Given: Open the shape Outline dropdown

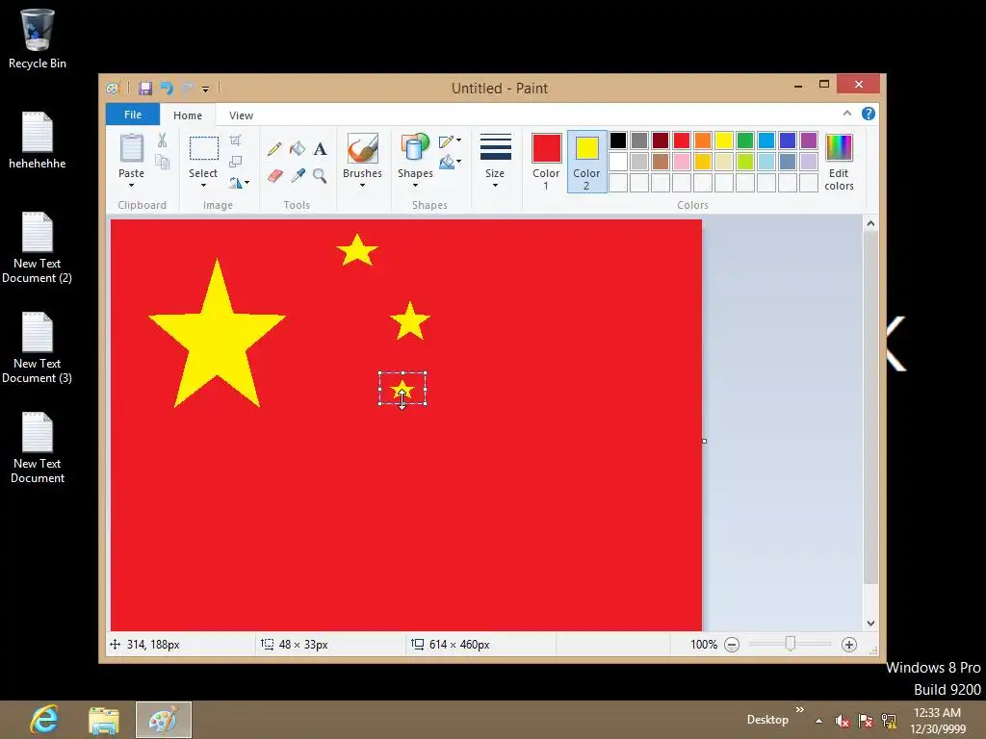Looking at the screenshot, I should pyautogui.click(x=451, y=140).
